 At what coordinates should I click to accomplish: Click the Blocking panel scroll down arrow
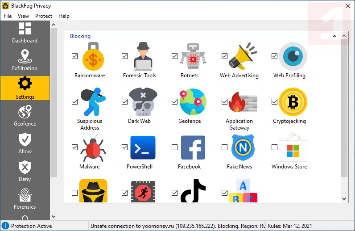(344, 199)
